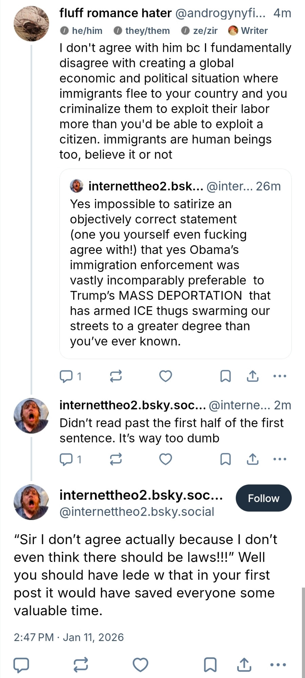Repost the main "Sir I don't agree" post
The image size is (305, 678).
coord(81,665)
